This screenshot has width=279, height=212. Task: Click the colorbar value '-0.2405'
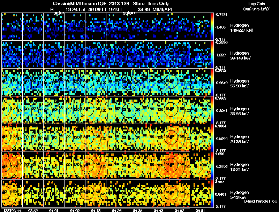tap(221, 166)
